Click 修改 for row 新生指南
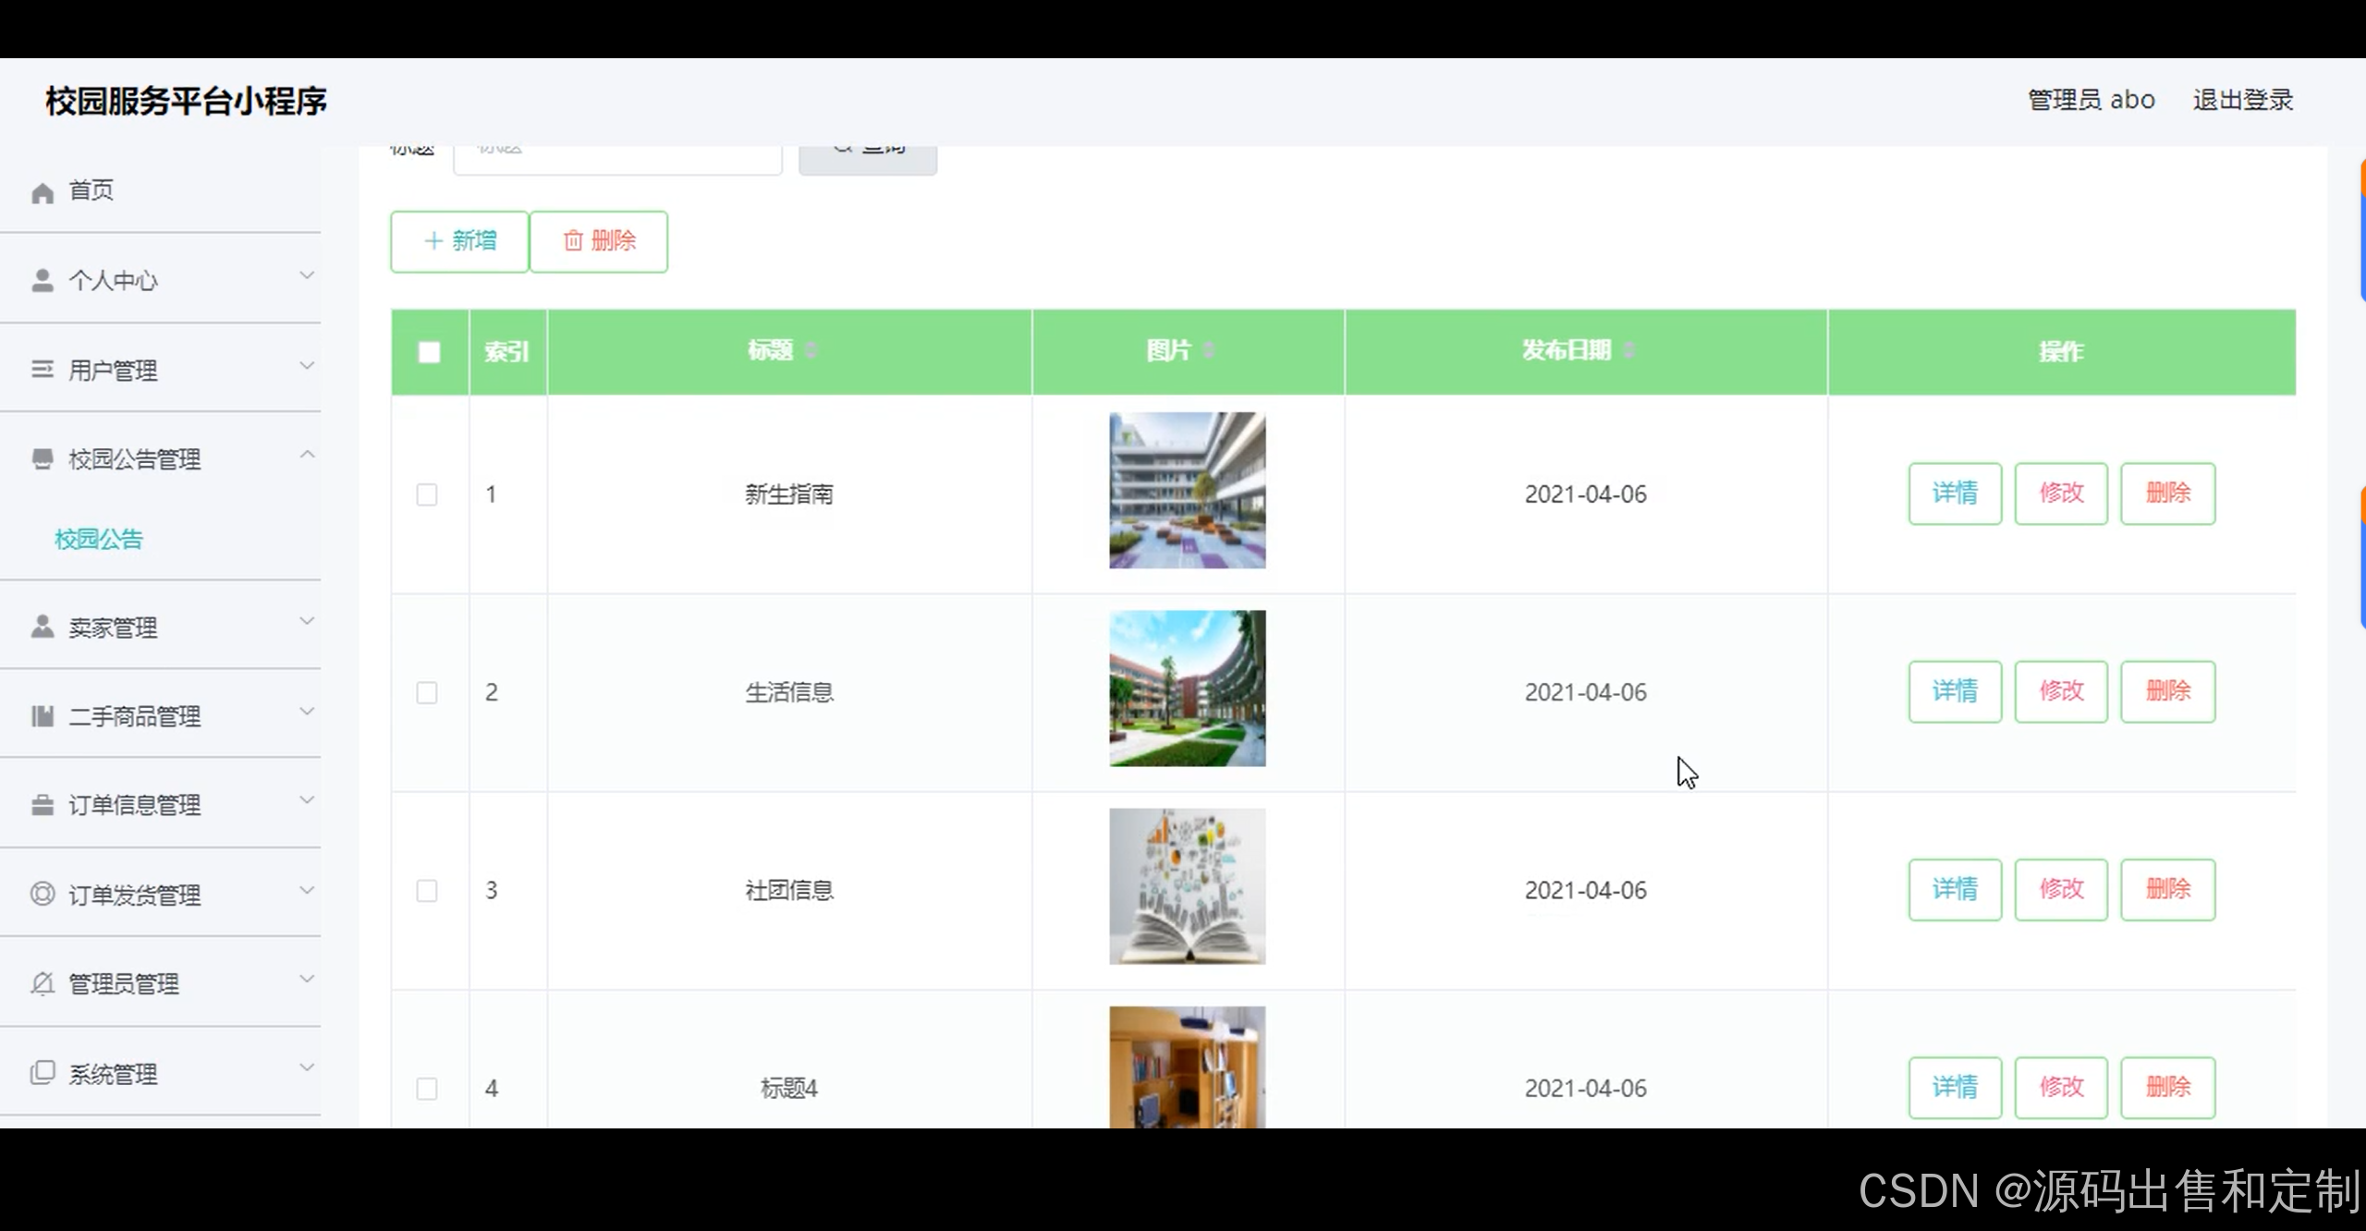Screen dimensions: 2366x1231 2061,494
